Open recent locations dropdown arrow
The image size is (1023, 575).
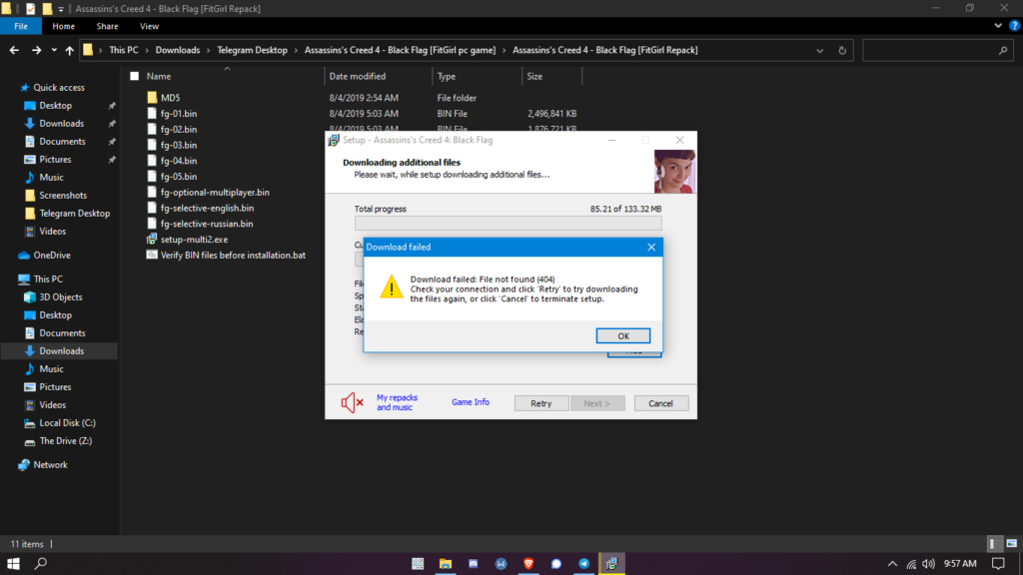54,50
